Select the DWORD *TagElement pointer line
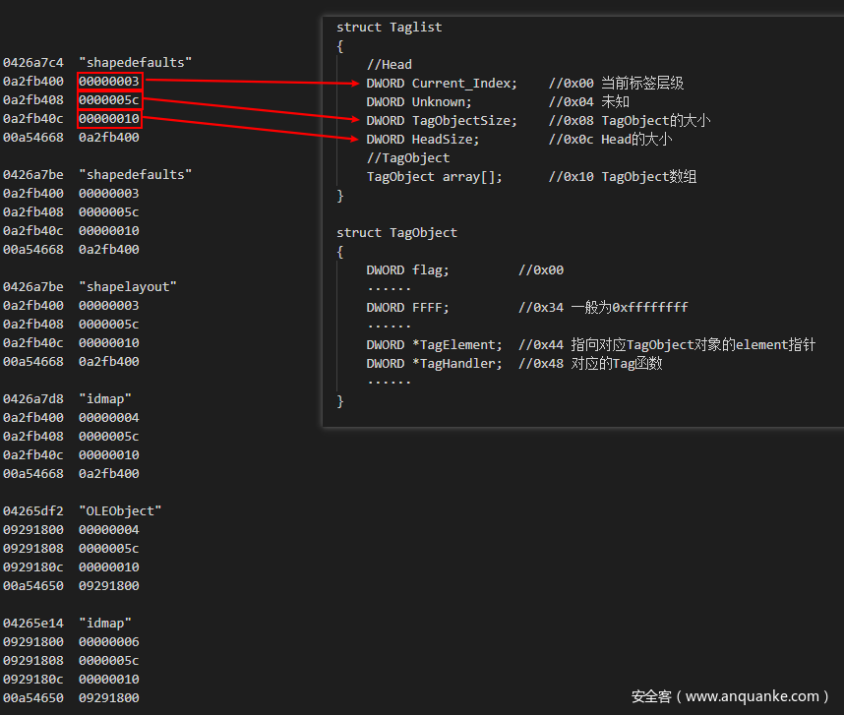The width and height of the screenshot is (844, 715). [434, 344]
